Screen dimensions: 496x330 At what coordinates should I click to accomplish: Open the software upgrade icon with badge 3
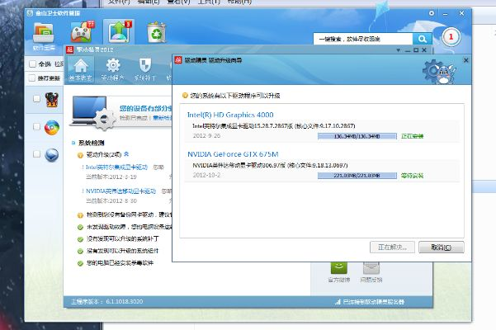click(119, 31)
